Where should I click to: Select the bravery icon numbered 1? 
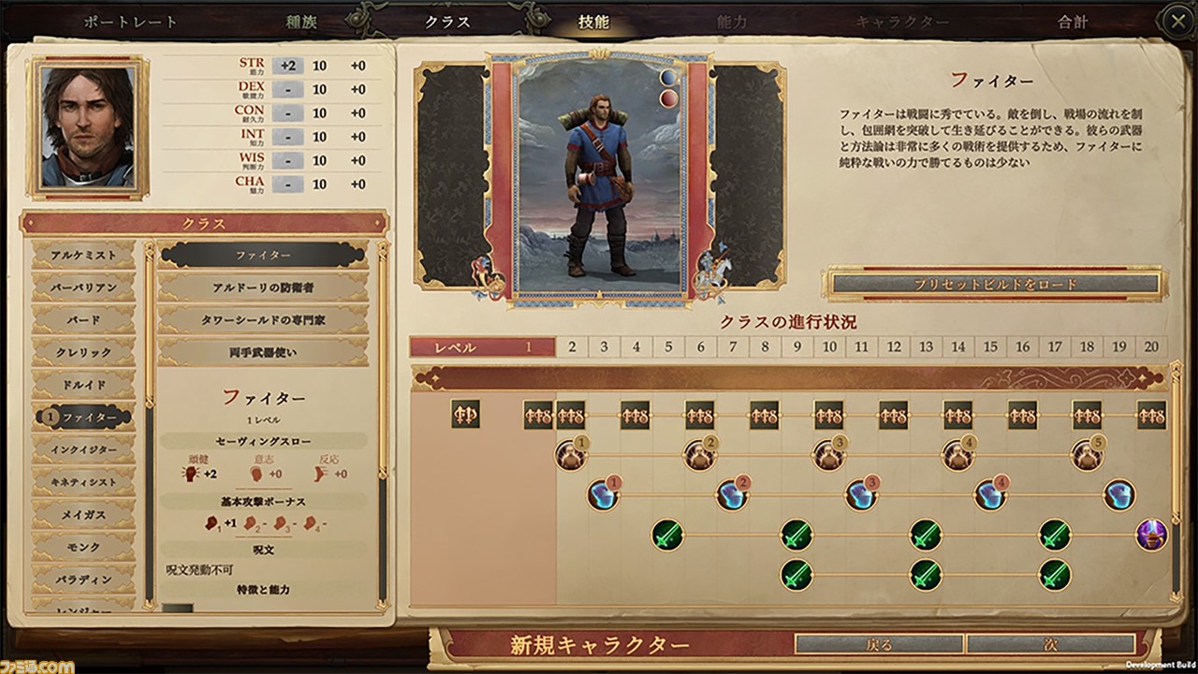(571, 455)
